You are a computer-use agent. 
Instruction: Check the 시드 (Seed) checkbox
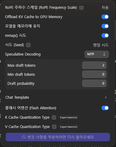28,45
